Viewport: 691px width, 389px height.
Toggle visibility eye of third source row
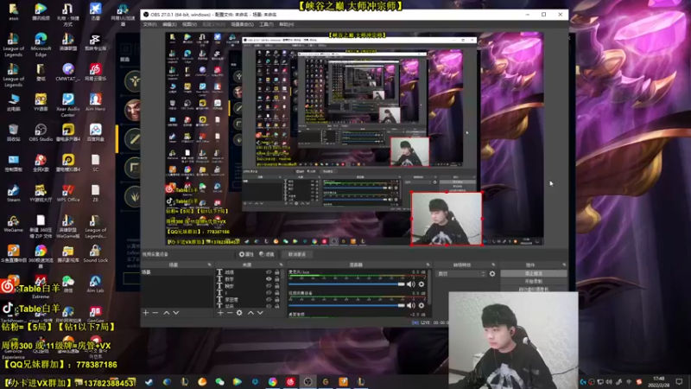coord(269,286)
